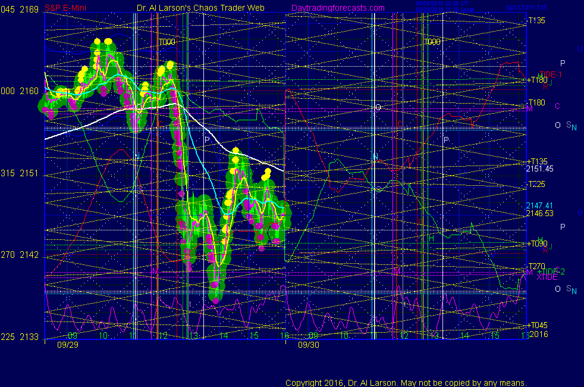Click the "09" hour label on 09/29

(73, 336)
